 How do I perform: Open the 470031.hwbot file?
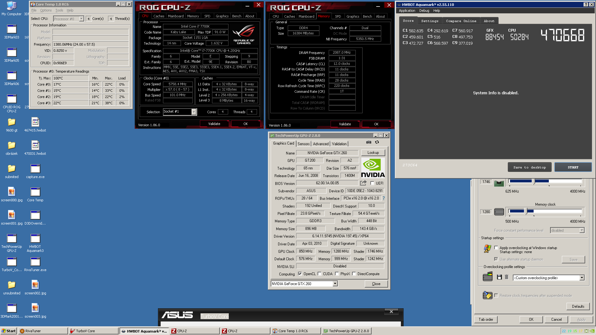(x=35, y=148)
